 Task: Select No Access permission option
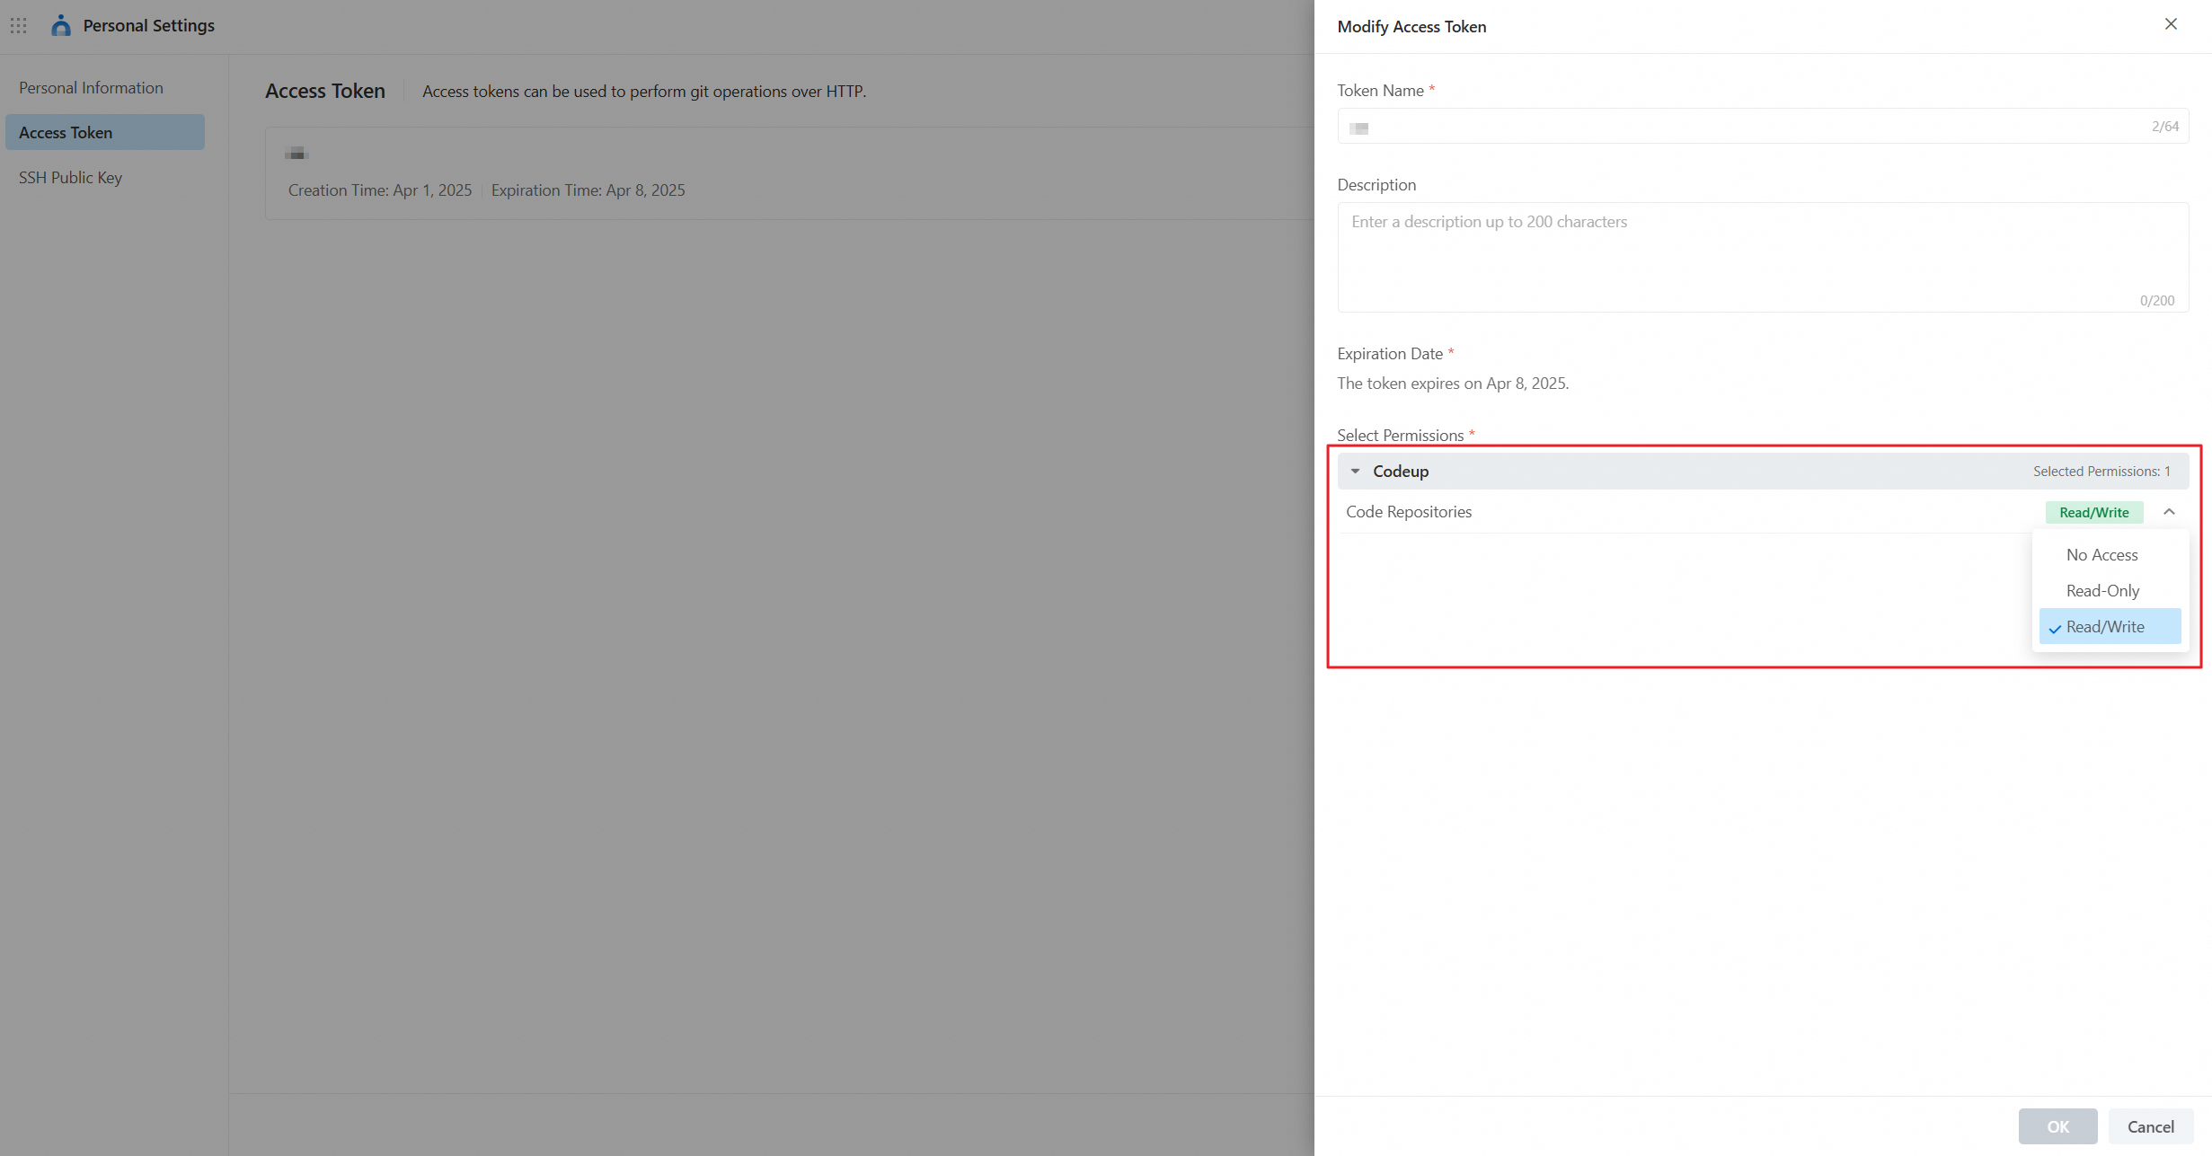pyautogui.click(x=2101, y=555)
